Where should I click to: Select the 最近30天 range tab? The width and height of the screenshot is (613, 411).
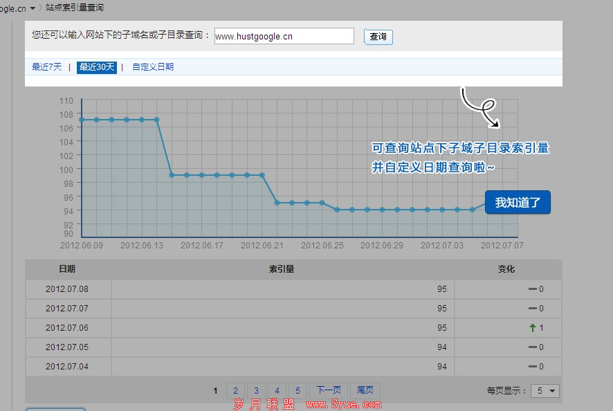pos(97,67)
